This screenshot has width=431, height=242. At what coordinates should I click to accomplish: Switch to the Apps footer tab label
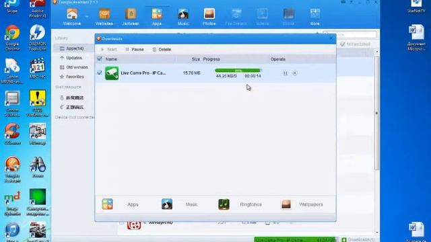(x=133, y=204)
